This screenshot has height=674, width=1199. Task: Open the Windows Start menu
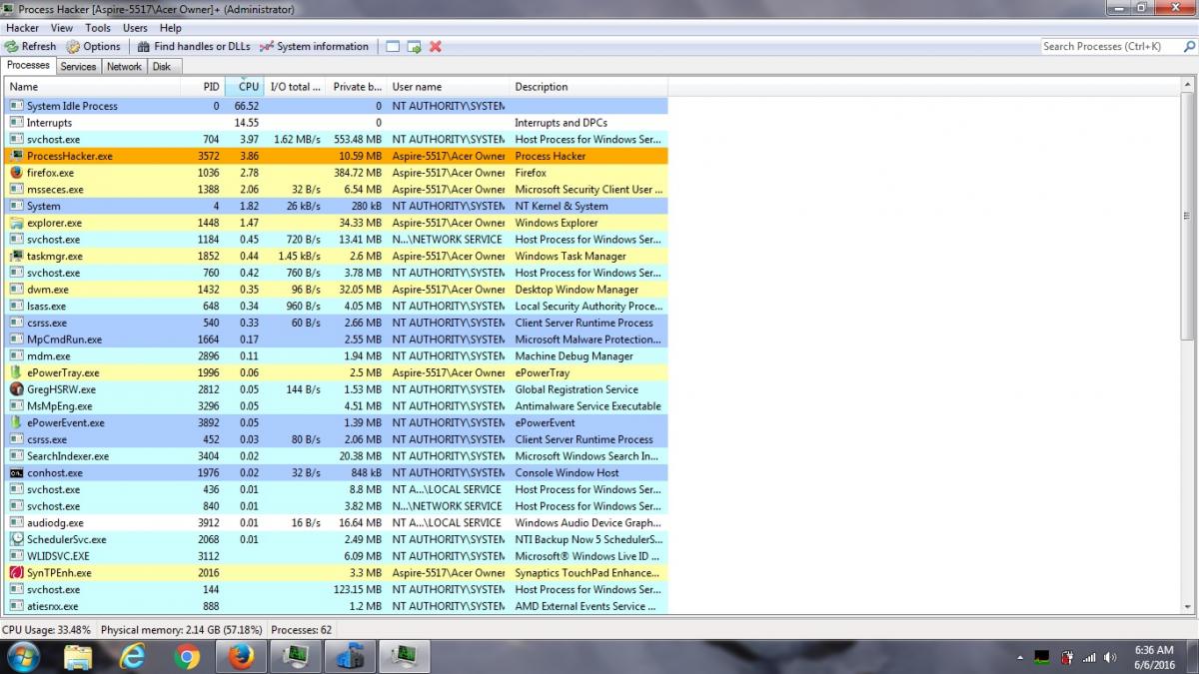tap(23, 657)
